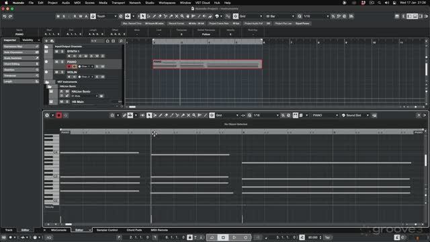430x242 pixels.
Task: Click the Undo arrow in the top toolbar
Action: [x=5, y=16]
